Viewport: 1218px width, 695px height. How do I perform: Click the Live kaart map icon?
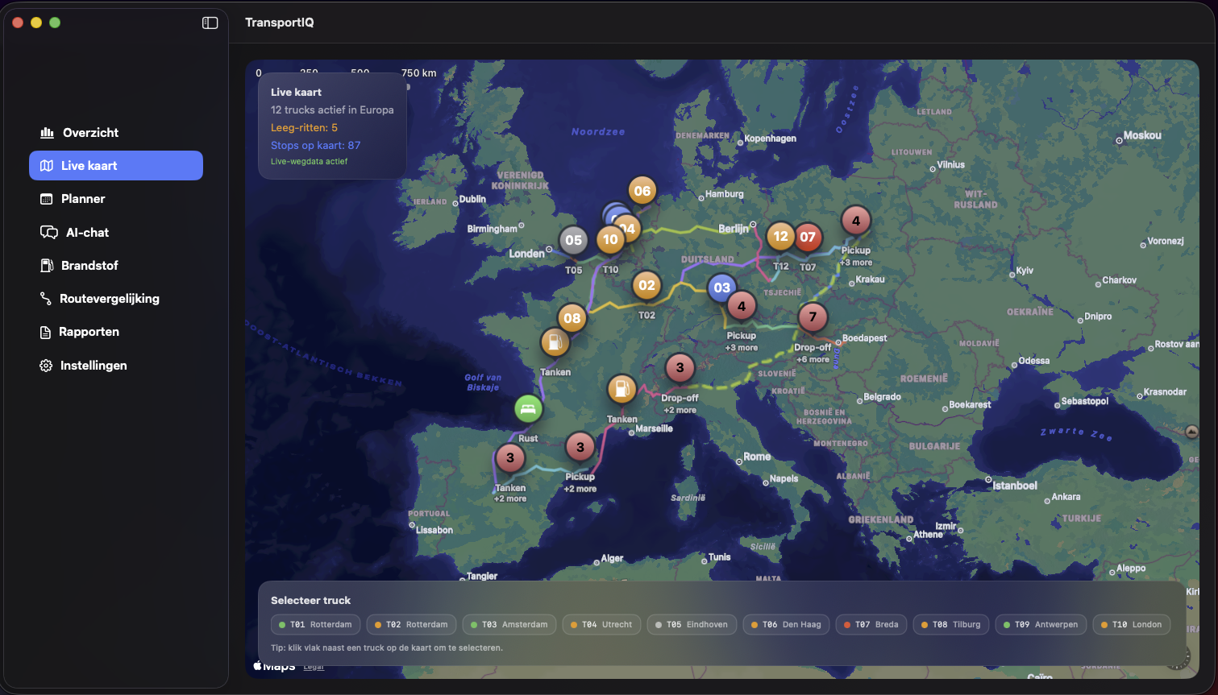click(45, 165)
